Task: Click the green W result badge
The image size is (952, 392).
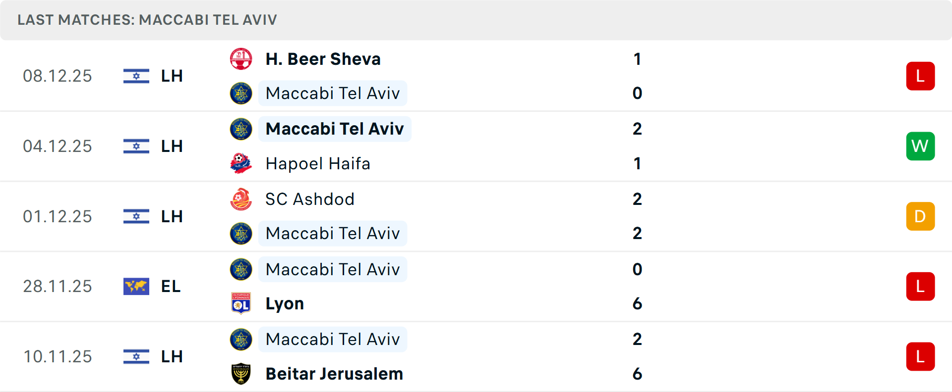Action: (920, 146)
